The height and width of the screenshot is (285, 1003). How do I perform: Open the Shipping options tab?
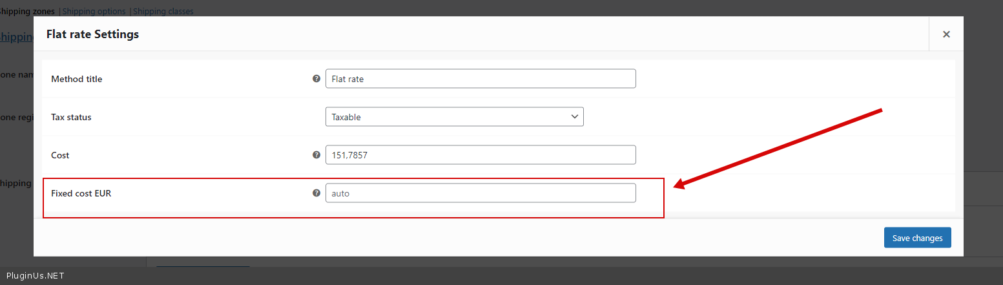pyautogui.click(x=94, y=11)
